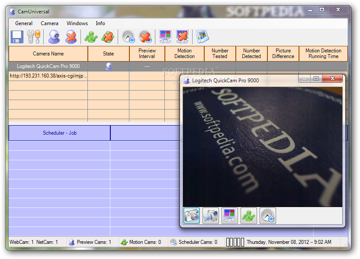This screenshot has width=360, height=259.
Task: Click the Save floppy disk toolbar icon
Action: tap(17, 37)
